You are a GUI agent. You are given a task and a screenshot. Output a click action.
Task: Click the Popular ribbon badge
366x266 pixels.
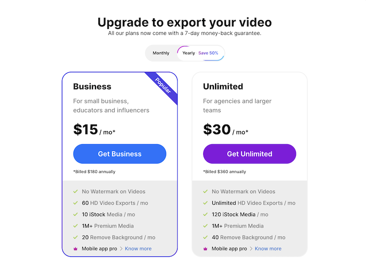click(163, 86)
